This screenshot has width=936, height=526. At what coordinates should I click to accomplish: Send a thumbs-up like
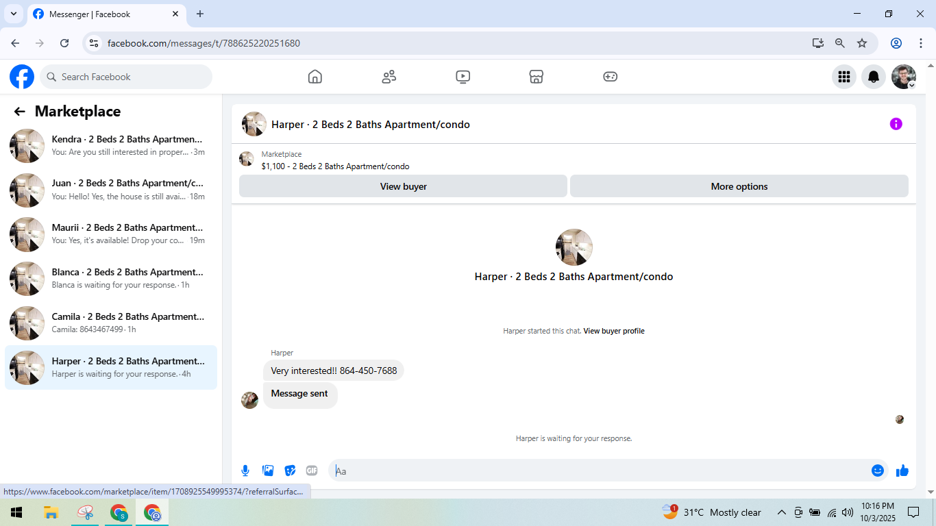(x=902, y=471)
